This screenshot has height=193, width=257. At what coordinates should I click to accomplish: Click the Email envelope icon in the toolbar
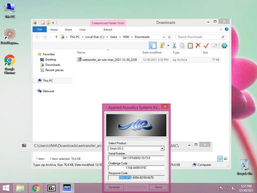pos(214,45)
